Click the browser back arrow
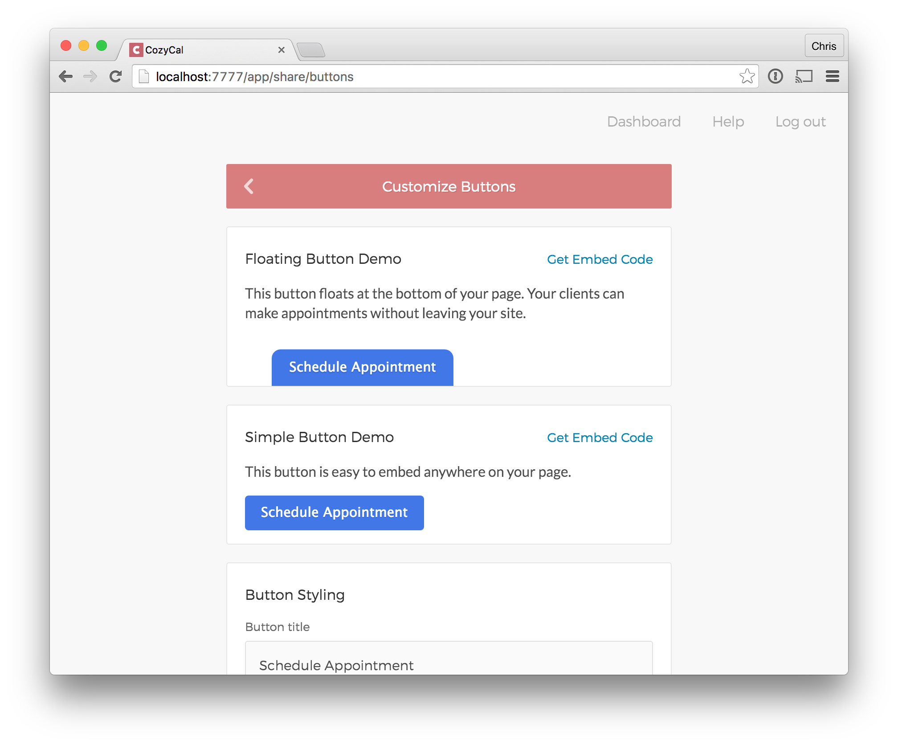898x746 pixels. tap(66, 77)
